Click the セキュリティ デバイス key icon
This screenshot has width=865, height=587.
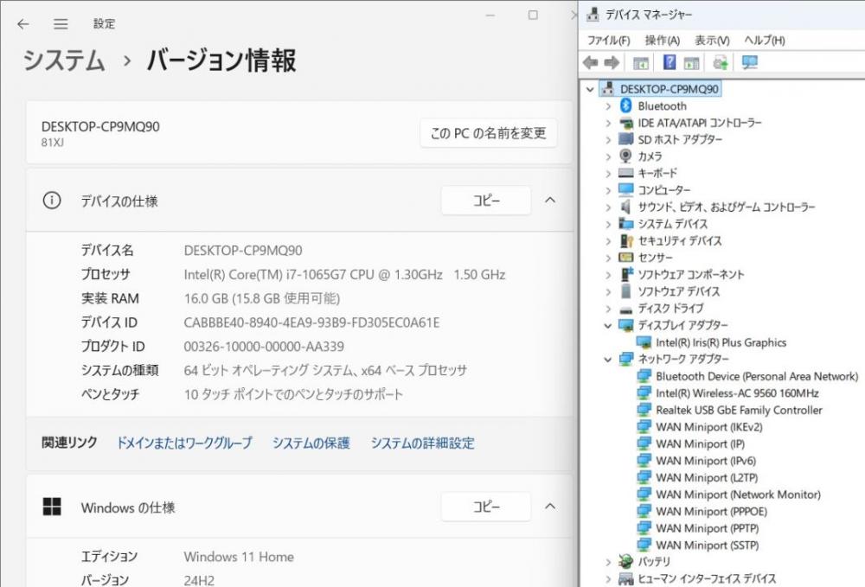626,241
